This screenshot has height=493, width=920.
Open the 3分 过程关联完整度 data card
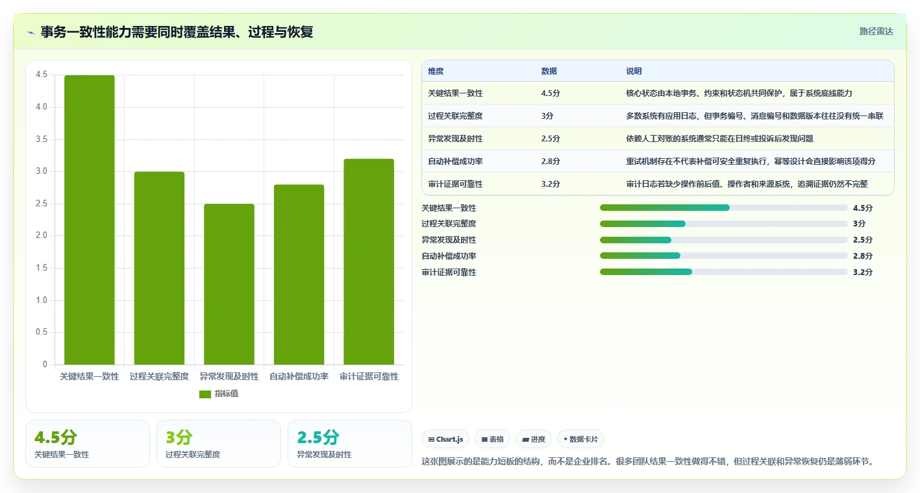(219, 444)
